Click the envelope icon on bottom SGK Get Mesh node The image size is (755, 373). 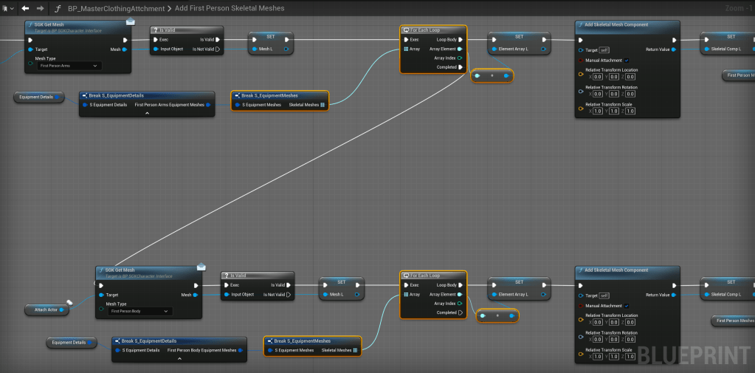[200, 267]
